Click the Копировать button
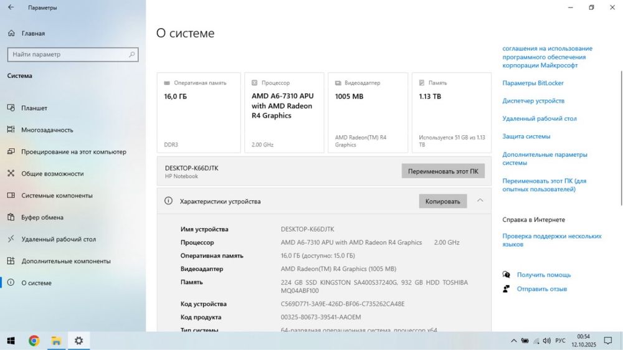Image resolution: width=623 pixels, height=350 pixels. (442, 201)
